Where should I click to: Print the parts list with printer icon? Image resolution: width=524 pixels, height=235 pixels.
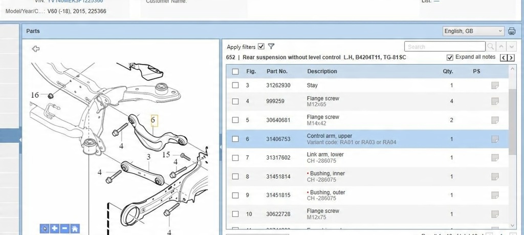coord(511,31)
